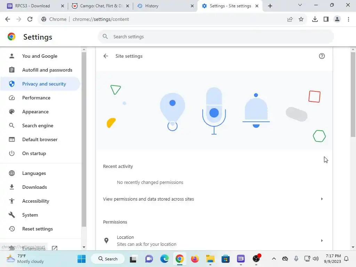This screenshot has width=356, height=267.
Task: Select the Settings - Site settings tab
Action: click(230, 6)
